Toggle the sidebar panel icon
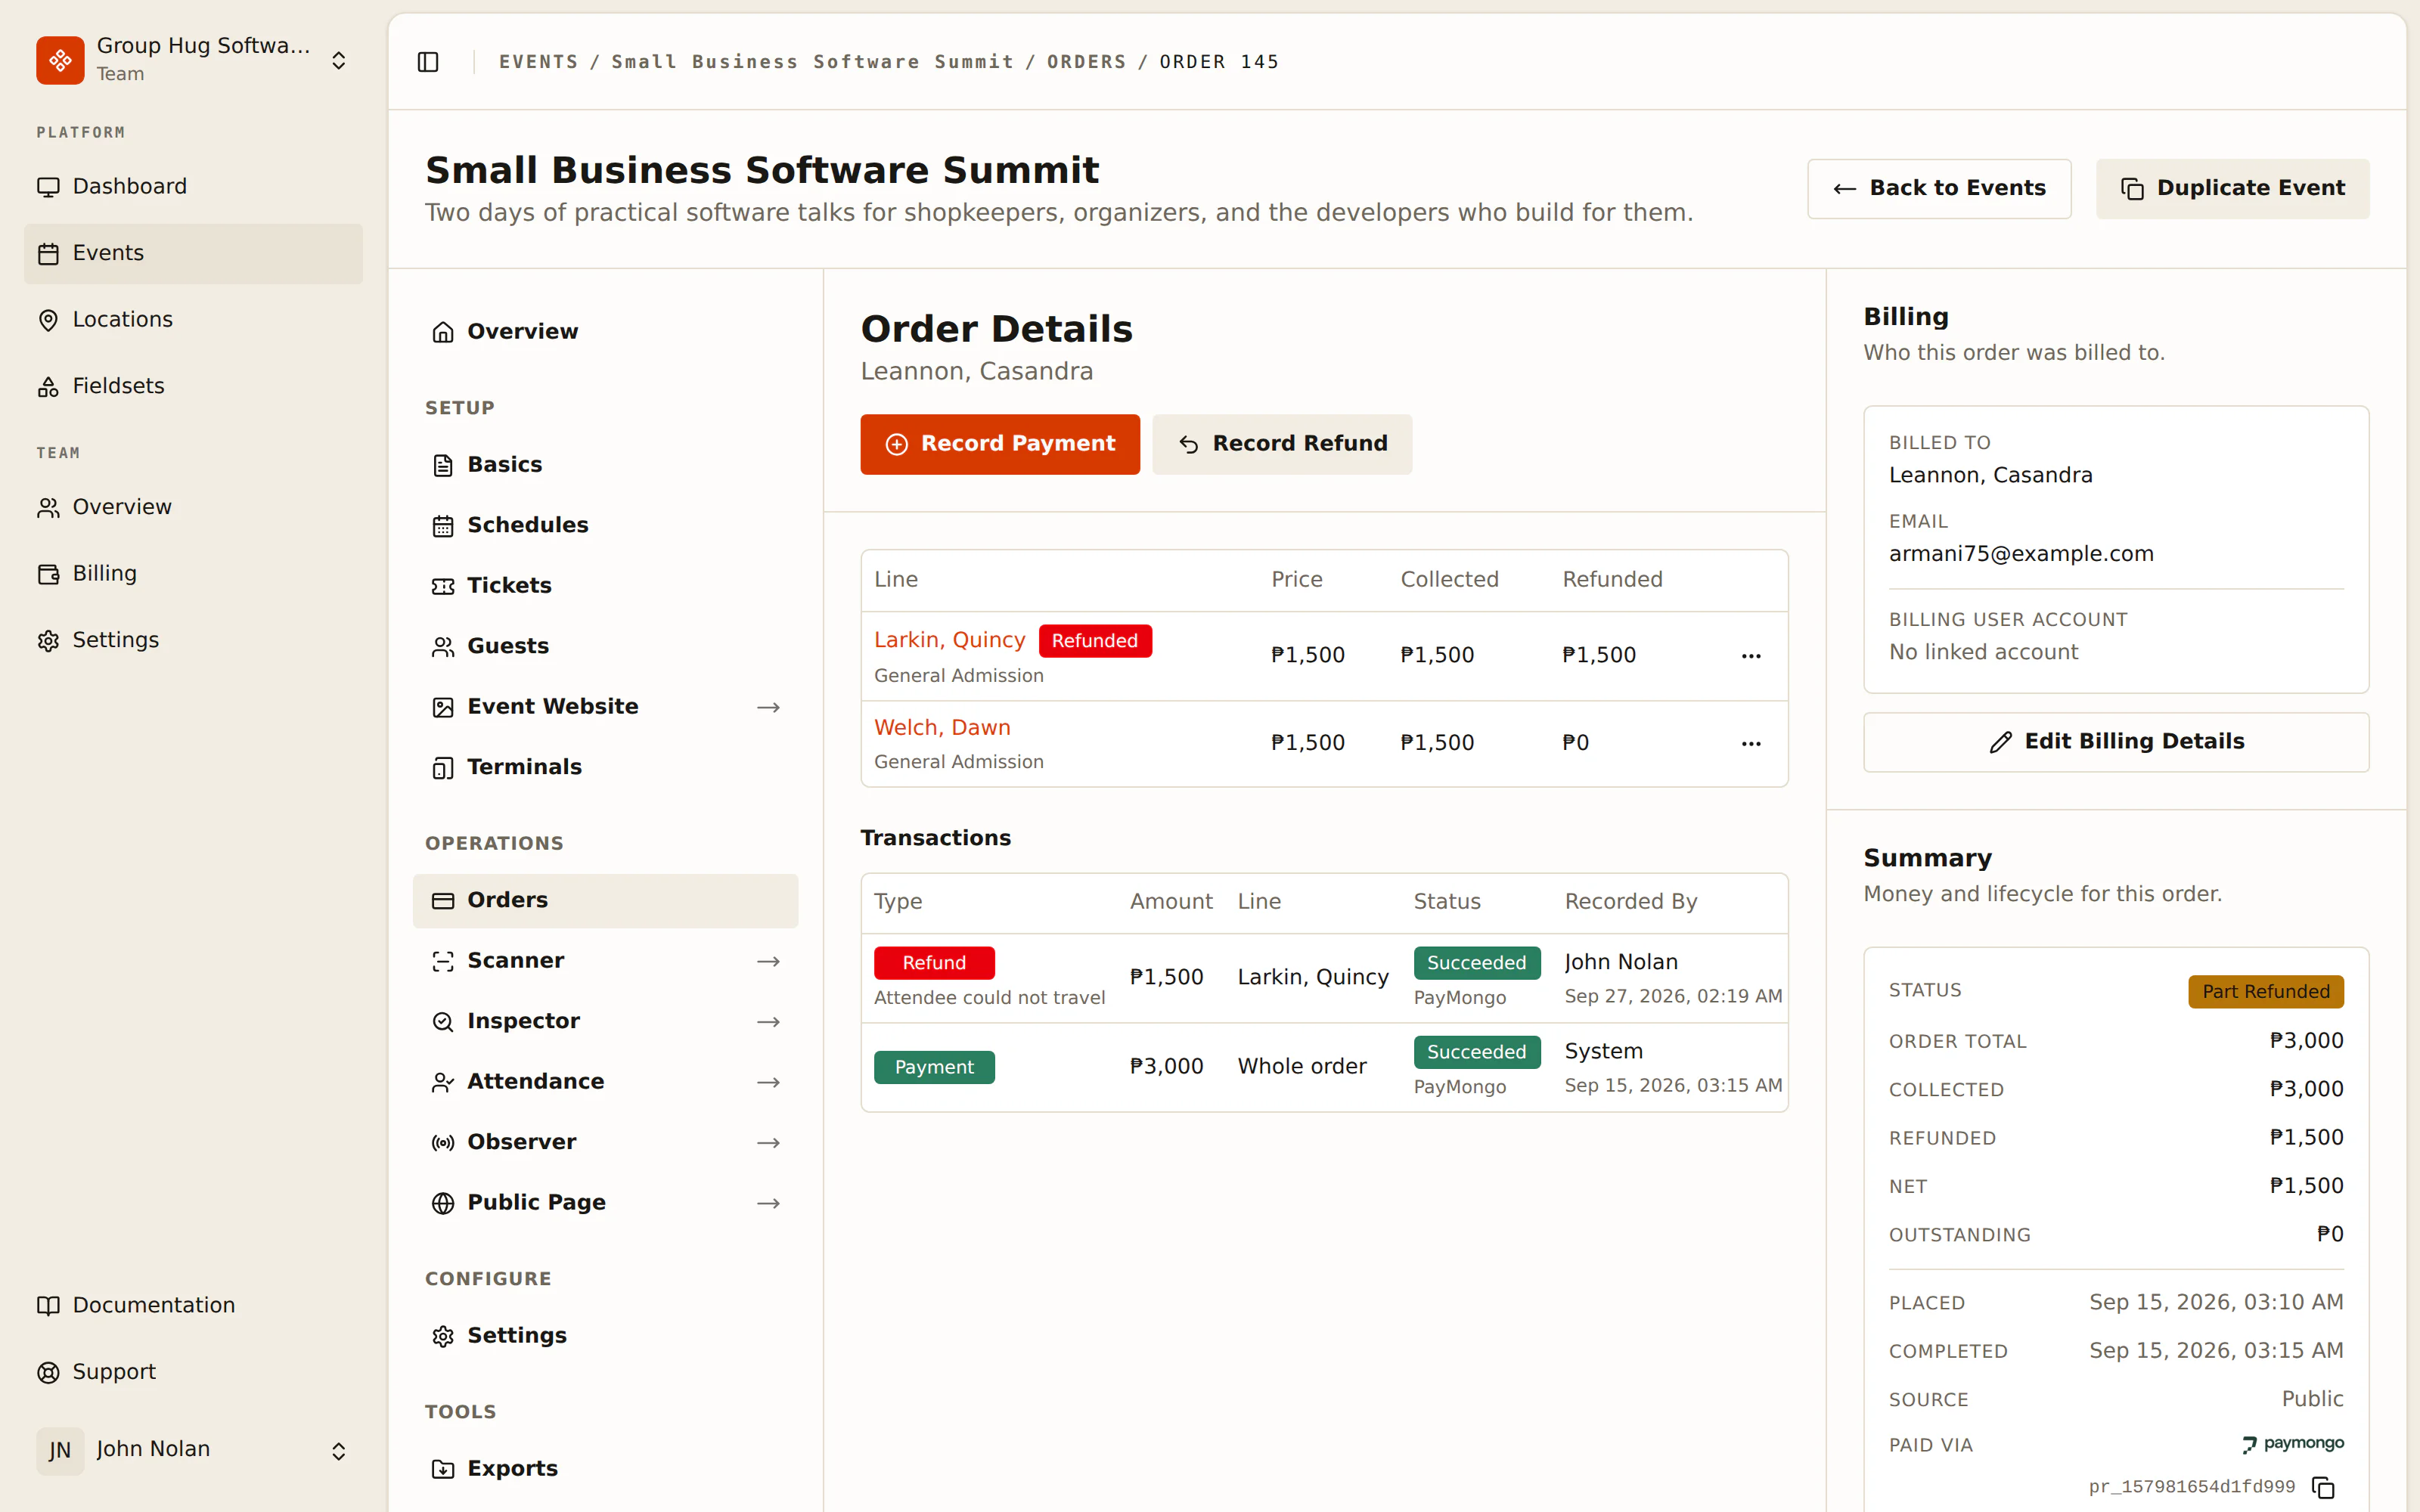 coord(428,62)
